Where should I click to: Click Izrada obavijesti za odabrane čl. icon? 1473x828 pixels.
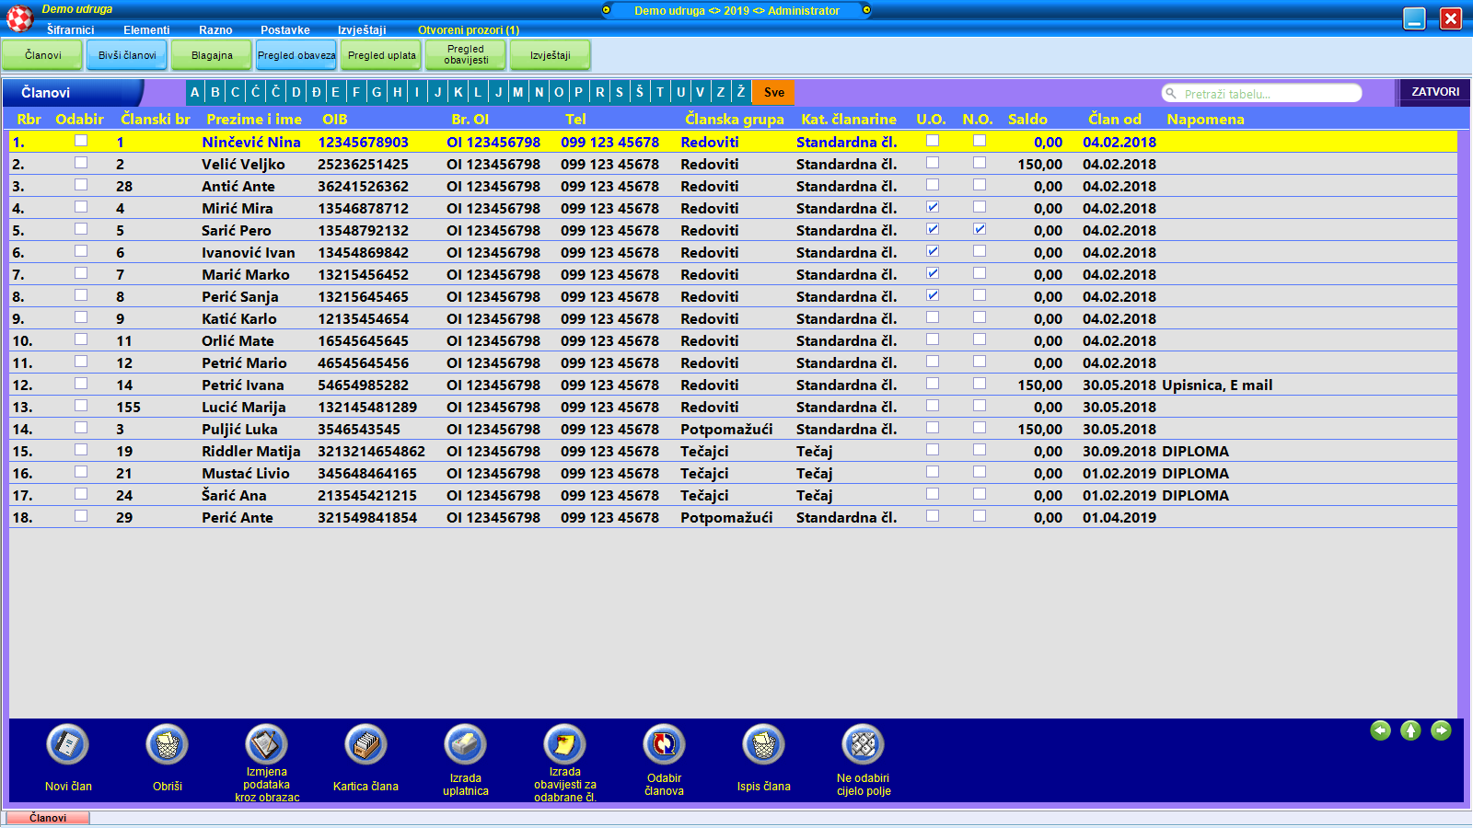pos(564,744)
